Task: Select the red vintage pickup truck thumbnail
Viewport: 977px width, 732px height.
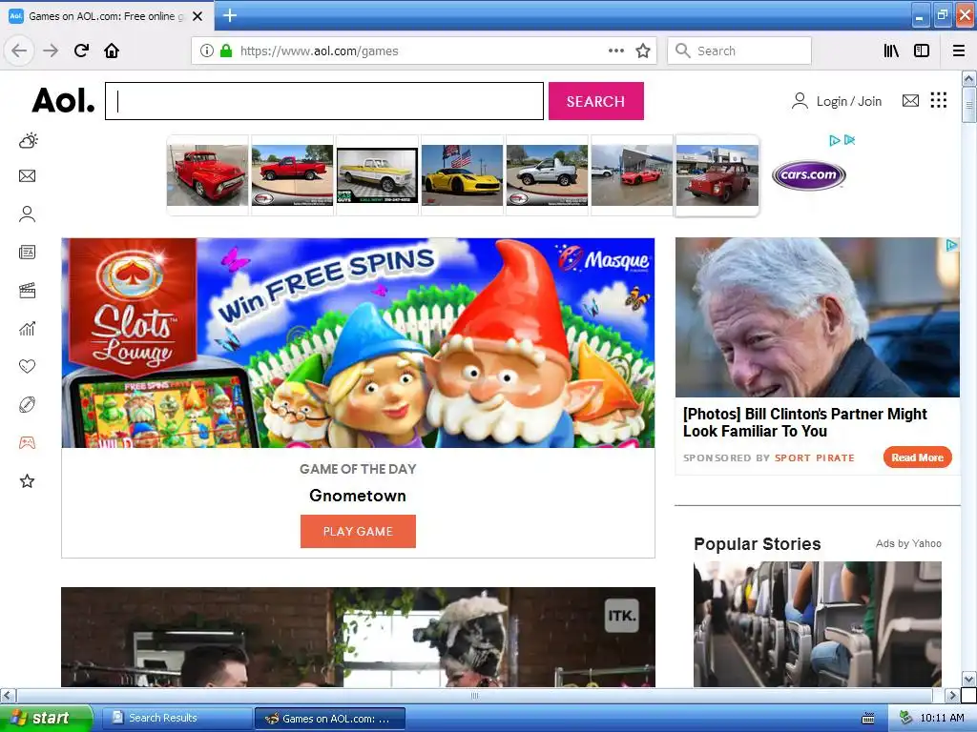Action: click(207, 175)
